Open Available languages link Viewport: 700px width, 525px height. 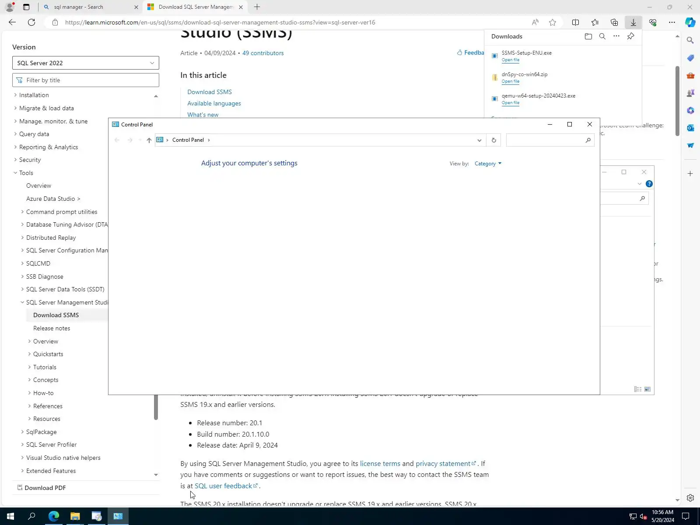coord(214,103)
